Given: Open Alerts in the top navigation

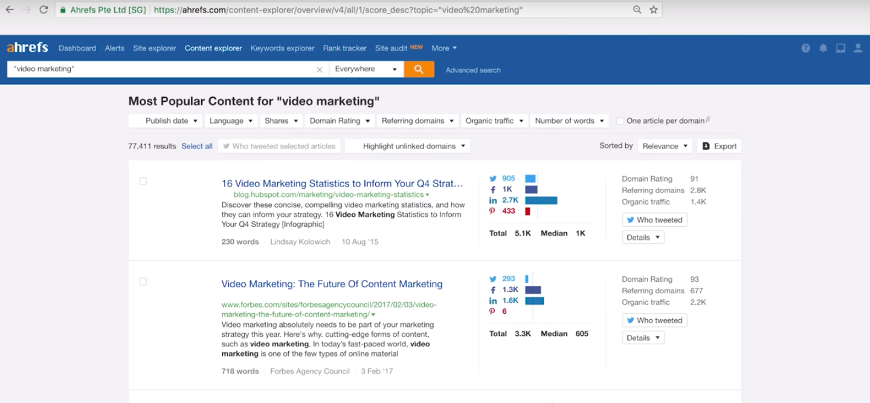Looking at the screenshot, I should [114, 48].
